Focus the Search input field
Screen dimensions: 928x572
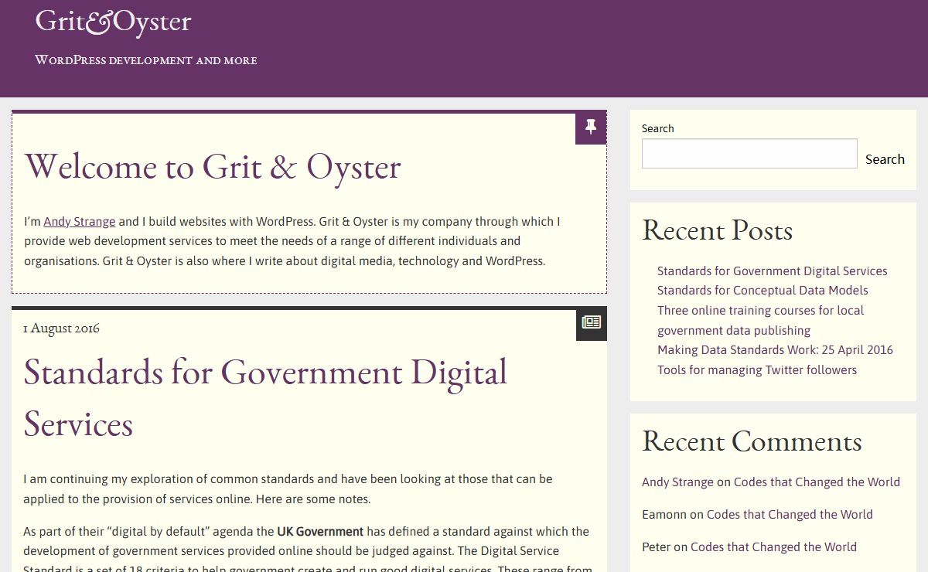coord(749,154)
